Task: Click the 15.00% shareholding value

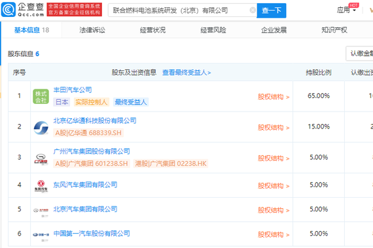Action: [319, 127]
